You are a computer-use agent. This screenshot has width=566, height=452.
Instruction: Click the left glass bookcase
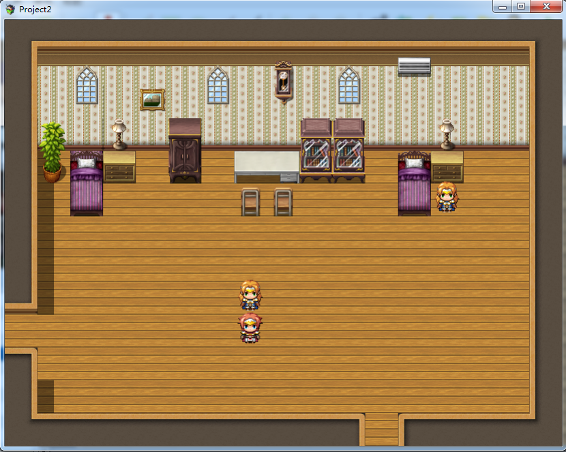point(316,151)
